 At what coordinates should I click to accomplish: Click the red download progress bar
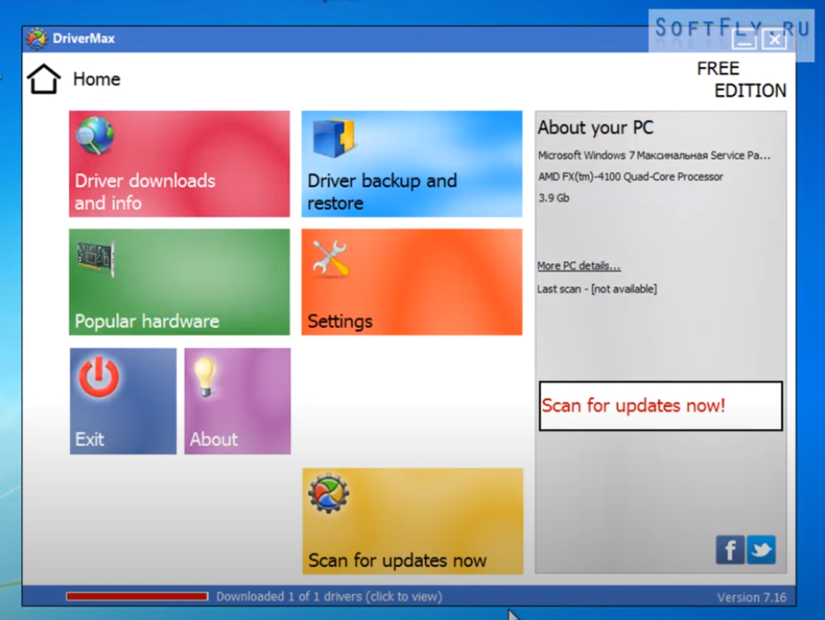pos(137,596)
